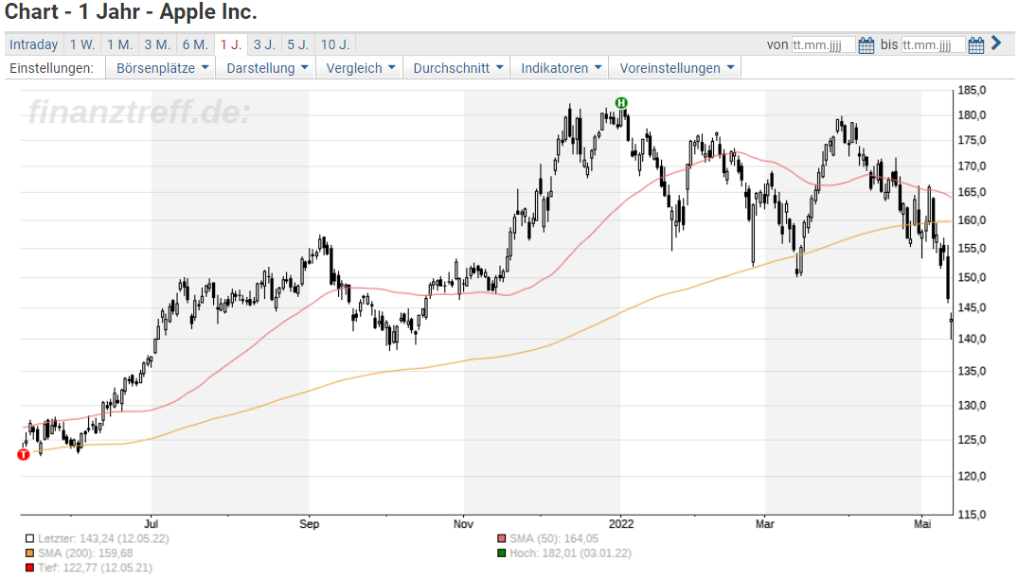Click red Tief legend swatch
This screenshot has height=578, width=1018.
tap(30, 568)
